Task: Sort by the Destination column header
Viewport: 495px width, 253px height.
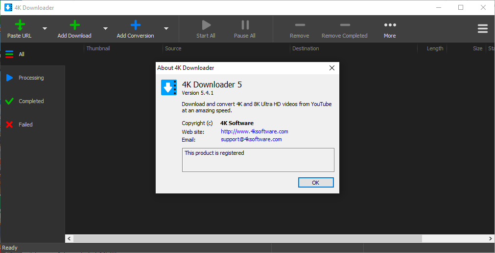Action: coord(354,48)
